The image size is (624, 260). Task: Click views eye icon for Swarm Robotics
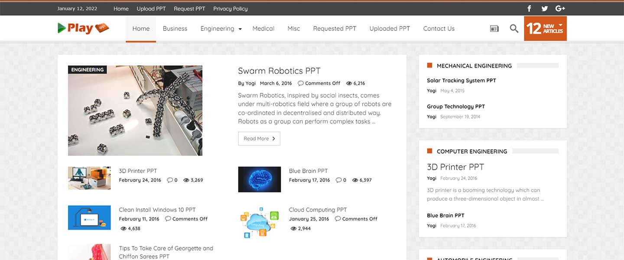click(349, 83)
